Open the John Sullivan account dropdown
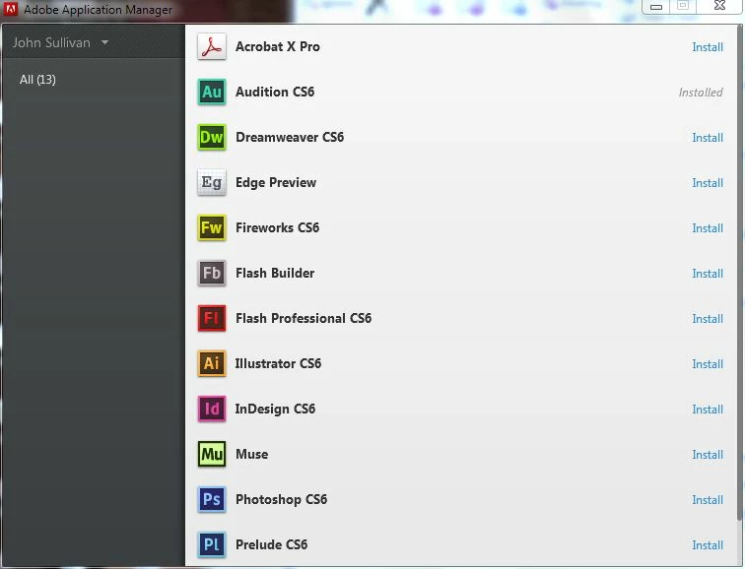 click(x=61, y=42)
